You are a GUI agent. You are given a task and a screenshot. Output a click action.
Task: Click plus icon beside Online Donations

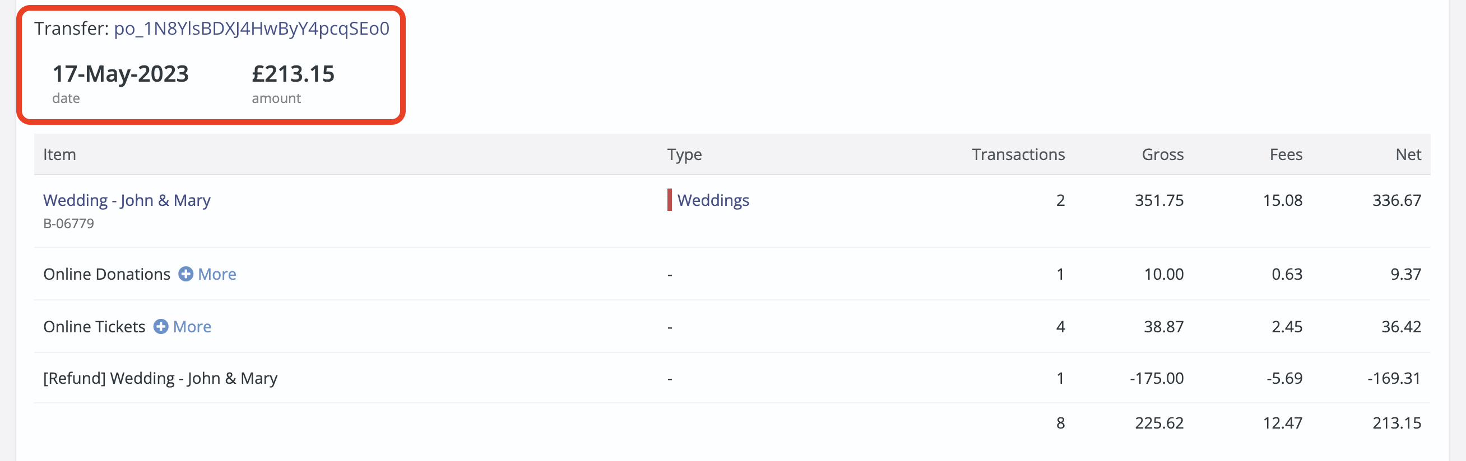(185, 274)
